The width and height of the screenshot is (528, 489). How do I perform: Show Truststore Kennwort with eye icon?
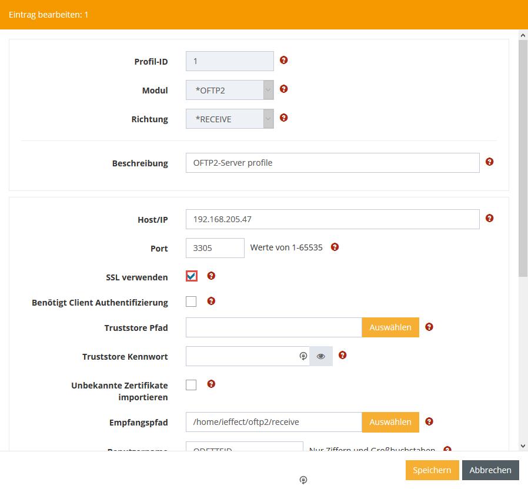(x=321, y=356)
